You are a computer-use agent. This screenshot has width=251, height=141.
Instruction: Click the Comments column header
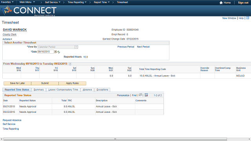[141, 101]
